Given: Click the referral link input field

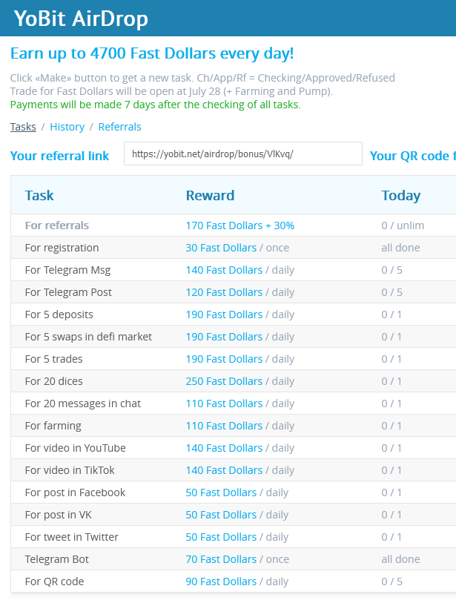Looking at the screenshot, I should pos(243,154).
